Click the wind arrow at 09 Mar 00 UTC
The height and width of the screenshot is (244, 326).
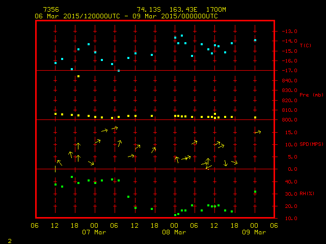257,132
